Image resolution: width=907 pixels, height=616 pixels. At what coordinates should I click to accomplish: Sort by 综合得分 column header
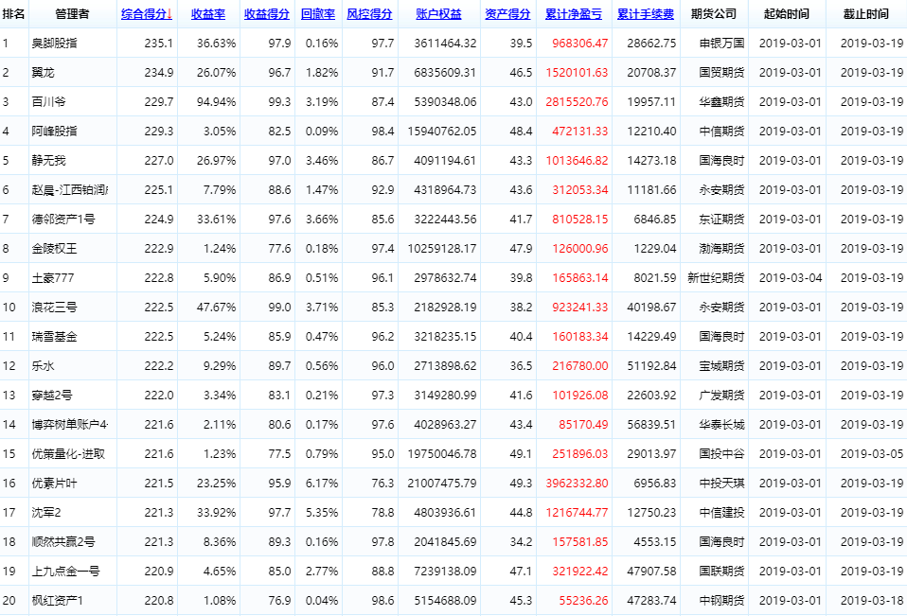pos(147,14)
